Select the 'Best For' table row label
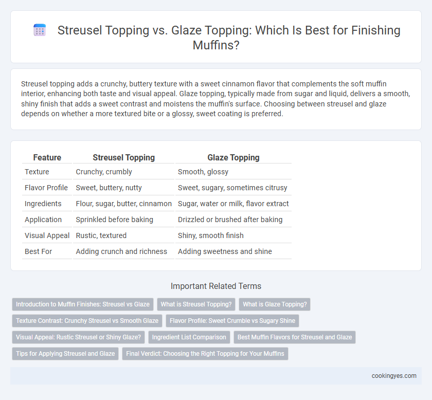Screen dimensions: 432x400 tap(38, 251)
